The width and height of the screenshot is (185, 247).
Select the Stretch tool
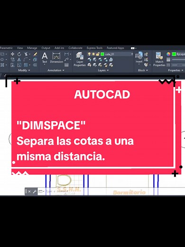pos(12,65)
